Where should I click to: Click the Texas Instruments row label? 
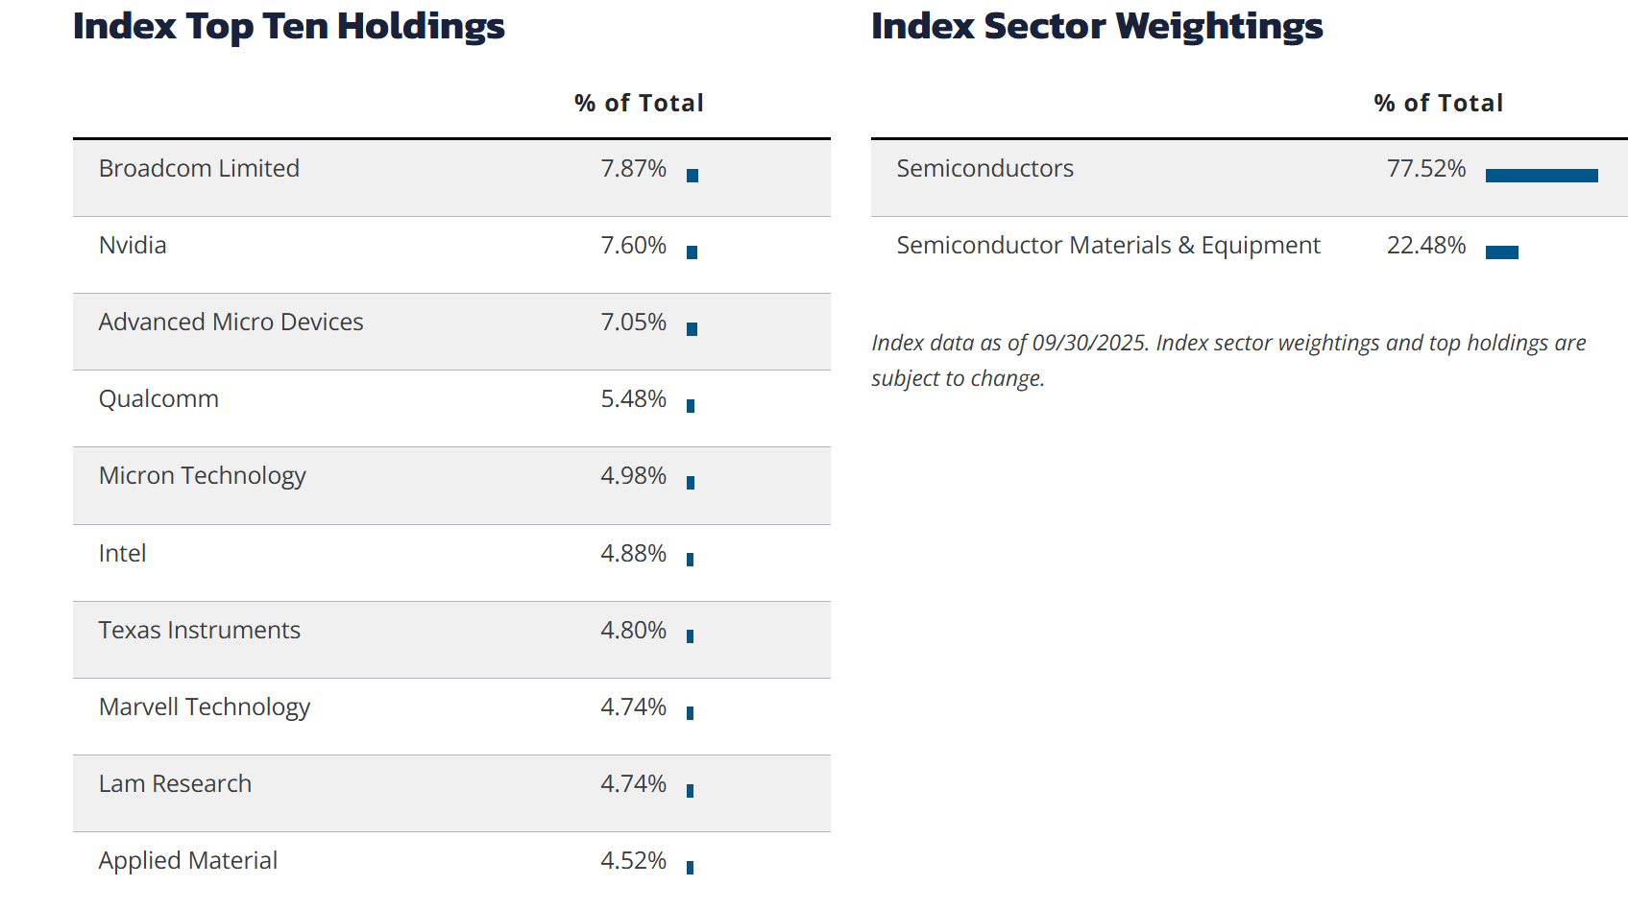click(x=199, y=631)
